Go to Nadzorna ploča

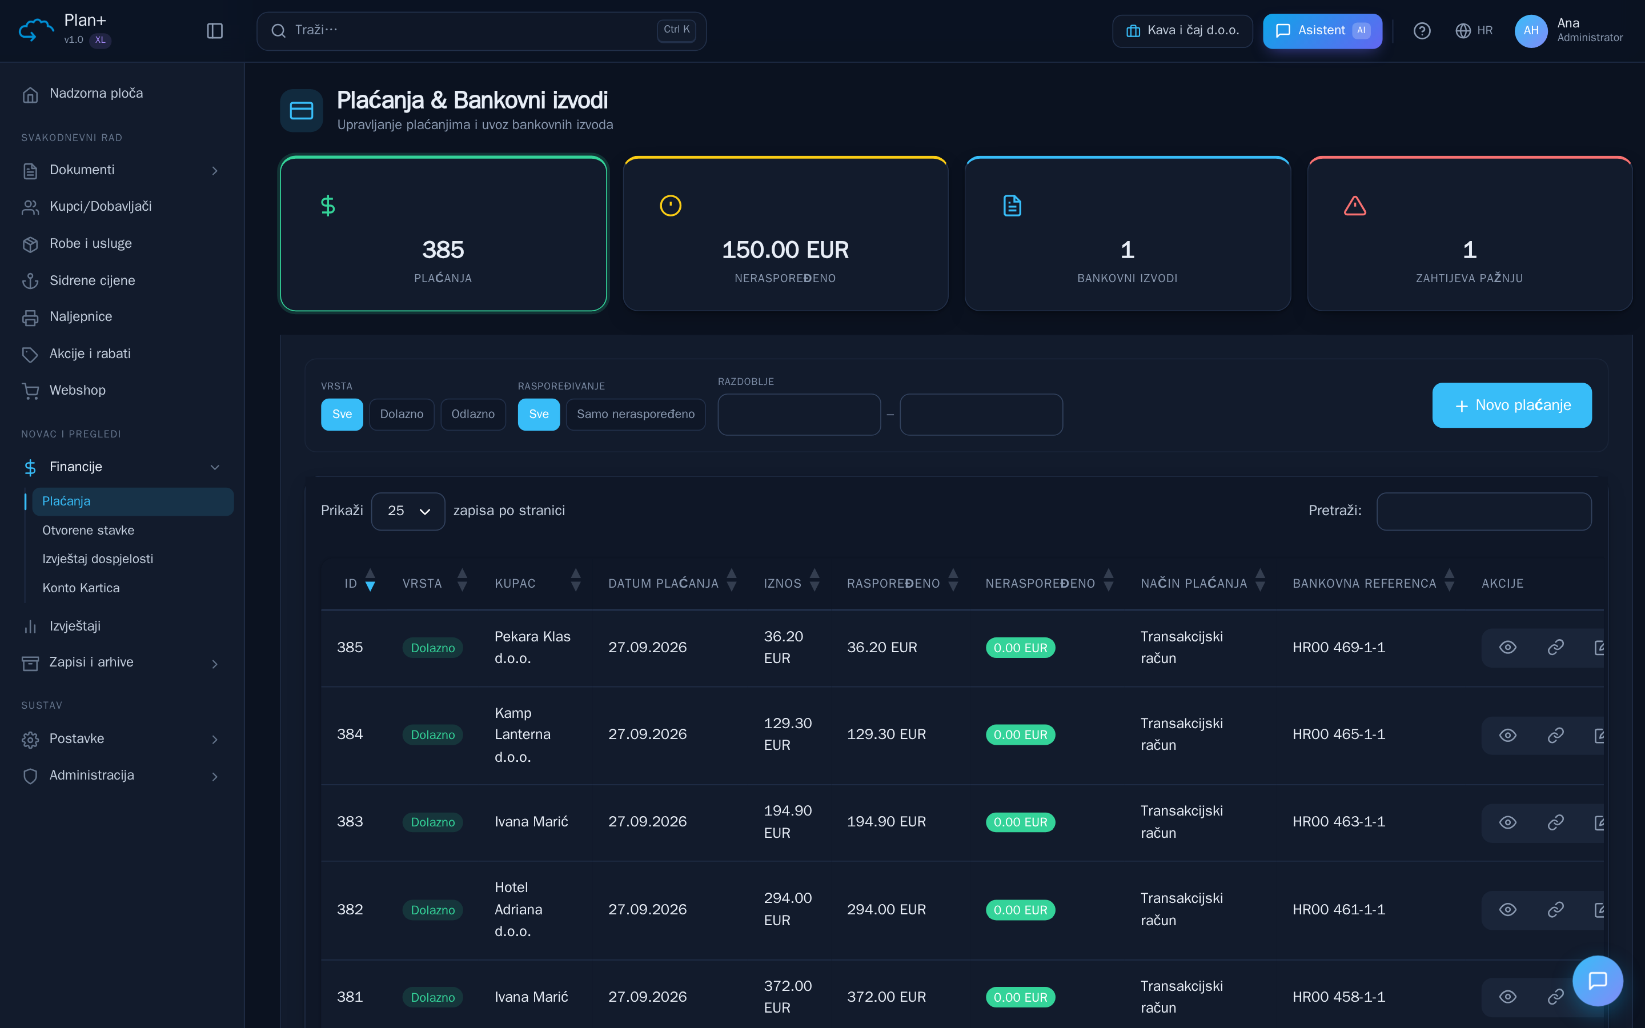coord(122,94)
